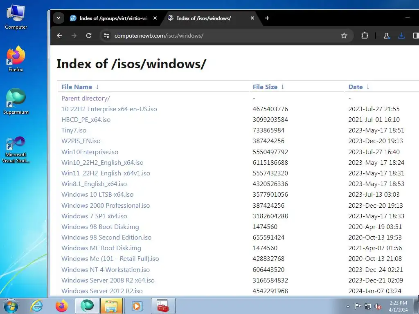Download Windows Server 2012 R2.iso
Screen dimensions: 419x314
pyautogui.click(x=102, y=291)
